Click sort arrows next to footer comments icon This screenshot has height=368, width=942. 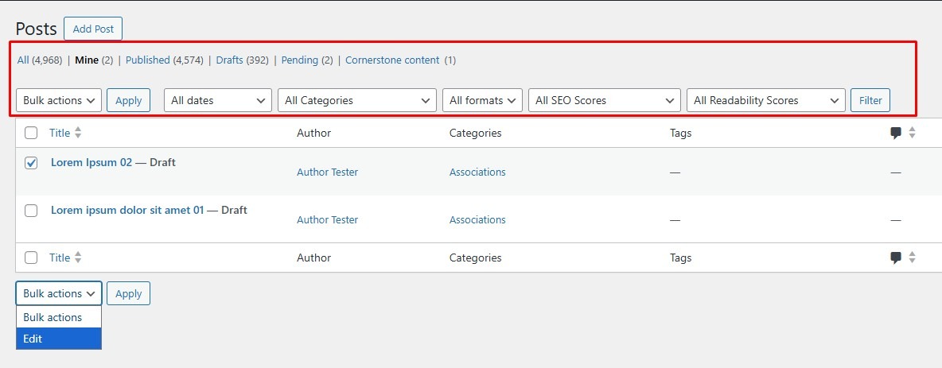pos(913,258)
